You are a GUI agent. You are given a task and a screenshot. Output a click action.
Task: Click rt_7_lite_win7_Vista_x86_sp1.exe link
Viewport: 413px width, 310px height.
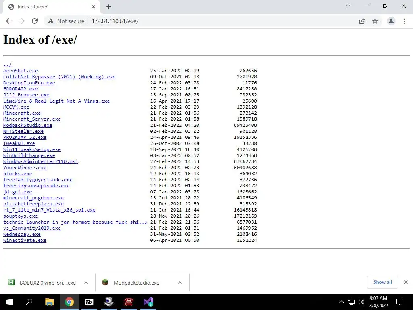tap(49, 210)
